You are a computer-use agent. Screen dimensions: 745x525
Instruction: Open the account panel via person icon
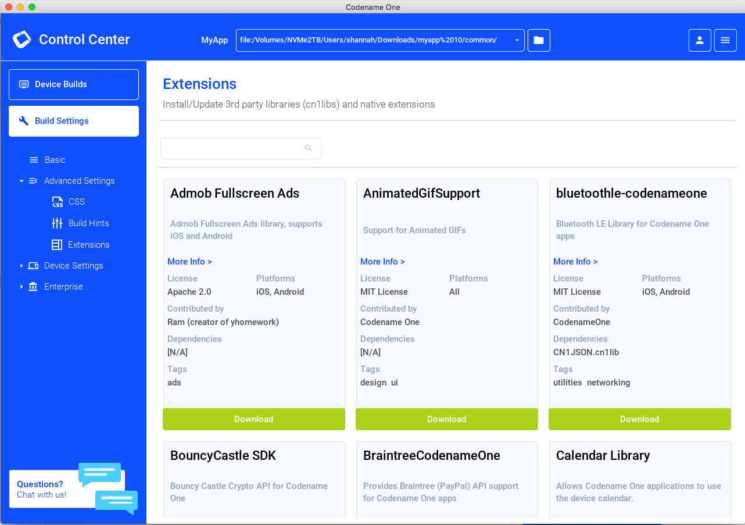pyautogui.click(x=700, y=40)
